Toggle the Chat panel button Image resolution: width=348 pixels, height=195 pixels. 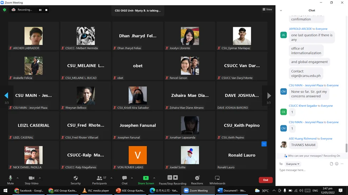coord(124,178)
